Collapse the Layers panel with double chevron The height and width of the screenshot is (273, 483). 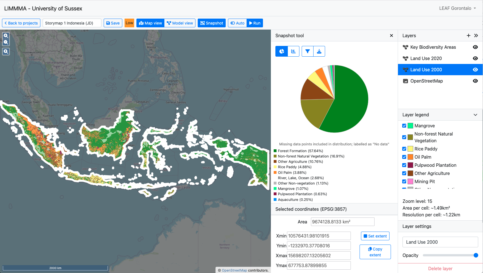point(476,35)
